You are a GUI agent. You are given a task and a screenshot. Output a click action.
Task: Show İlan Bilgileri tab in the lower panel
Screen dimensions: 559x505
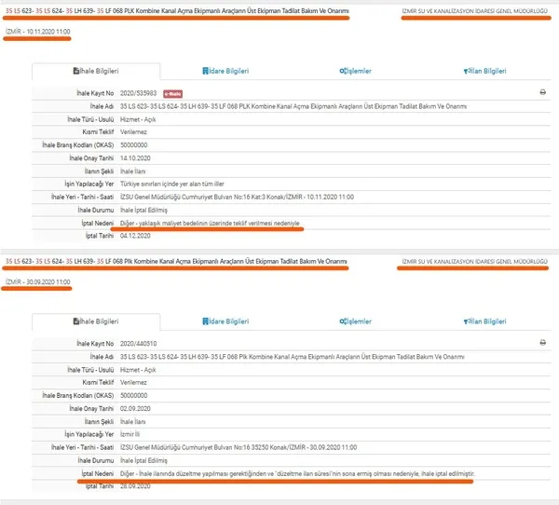484,321
